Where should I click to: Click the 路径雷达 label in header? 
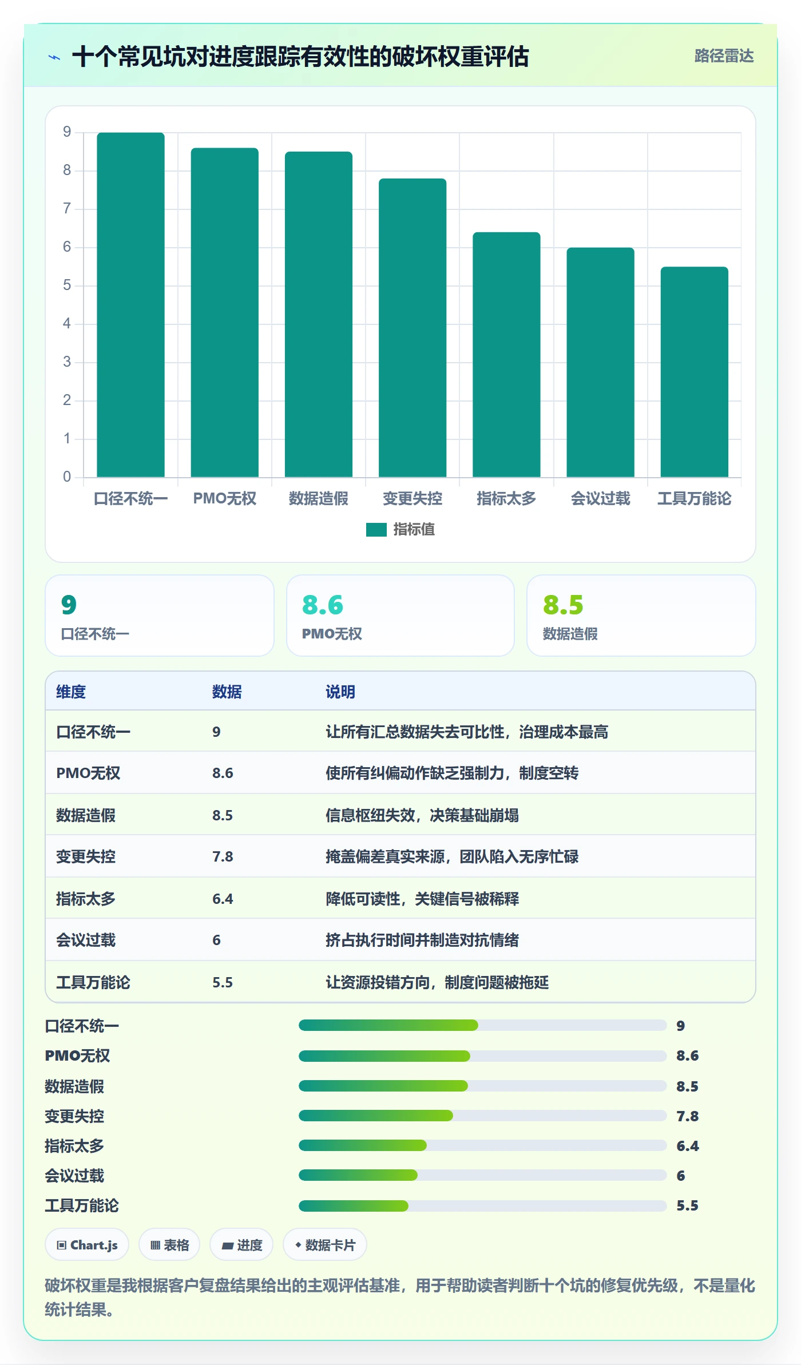(724, 56)
